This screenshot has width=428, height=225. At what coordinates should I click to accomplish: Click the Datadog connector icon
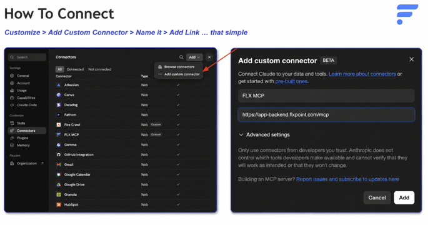click(58, 105)
